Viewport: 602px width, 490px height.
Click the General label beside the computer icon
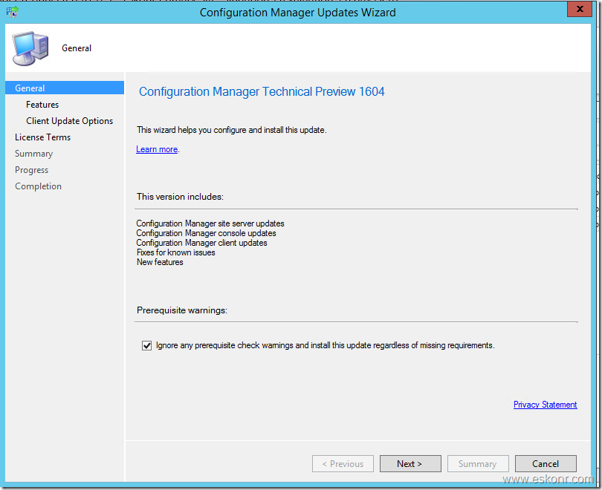(77, 48)
